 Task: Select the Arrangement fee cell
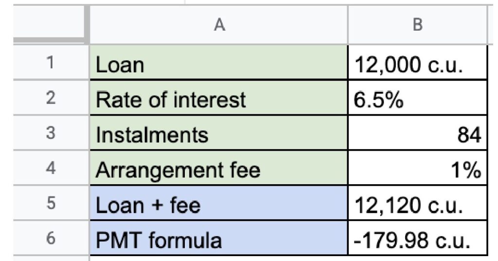click(x=218, y=170)
